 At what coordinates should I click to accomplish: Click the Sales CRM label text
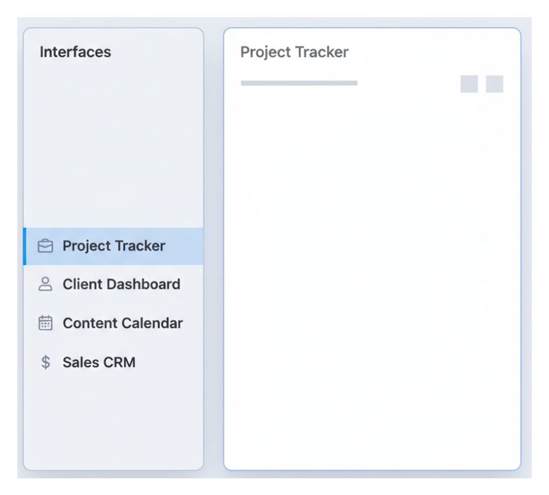coord(99,362)
